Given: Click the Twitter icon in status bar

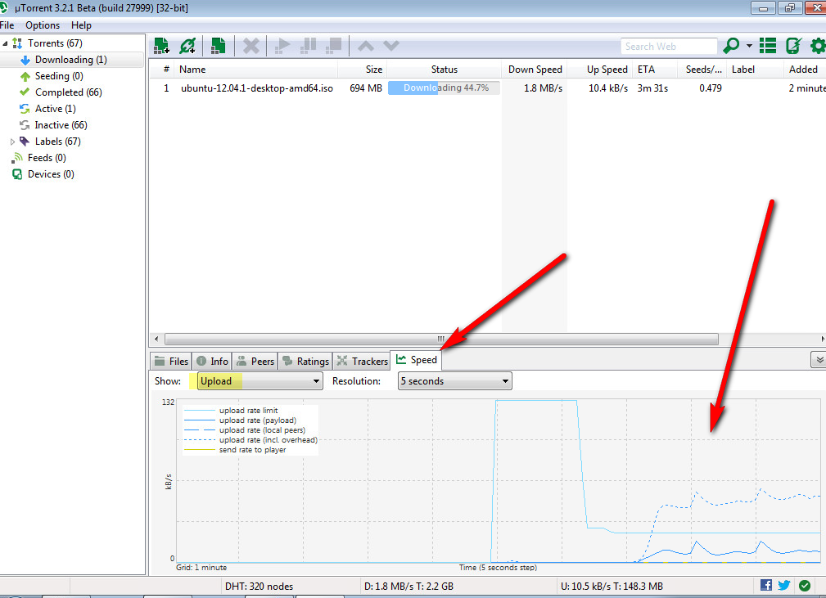Looking at the screenshot, I should point(783,584).
